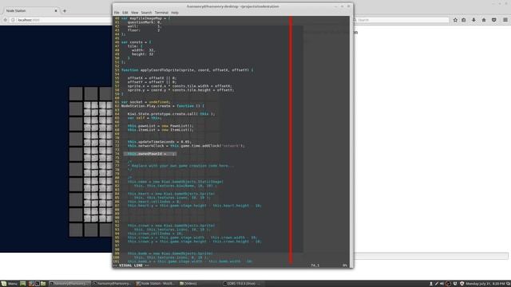Bookmark this page with the star icon
This screenshot has height=287, width=511.
point(455,20)
